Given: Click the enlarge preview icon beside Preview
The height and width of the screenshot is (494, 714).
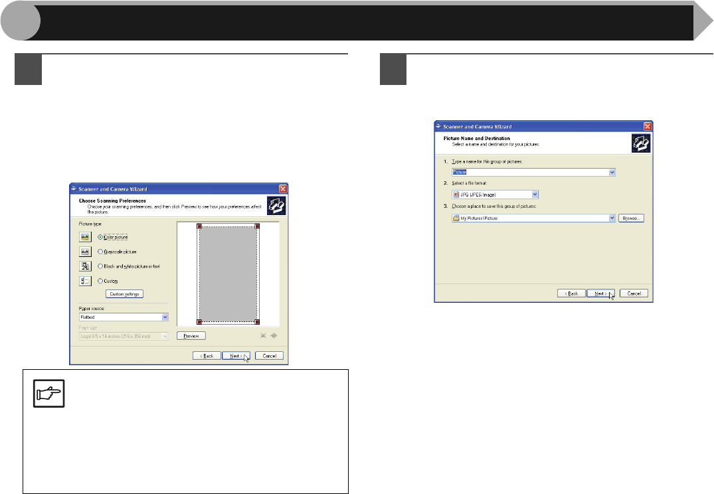Looking at the screenshot, I should point(263,335).
